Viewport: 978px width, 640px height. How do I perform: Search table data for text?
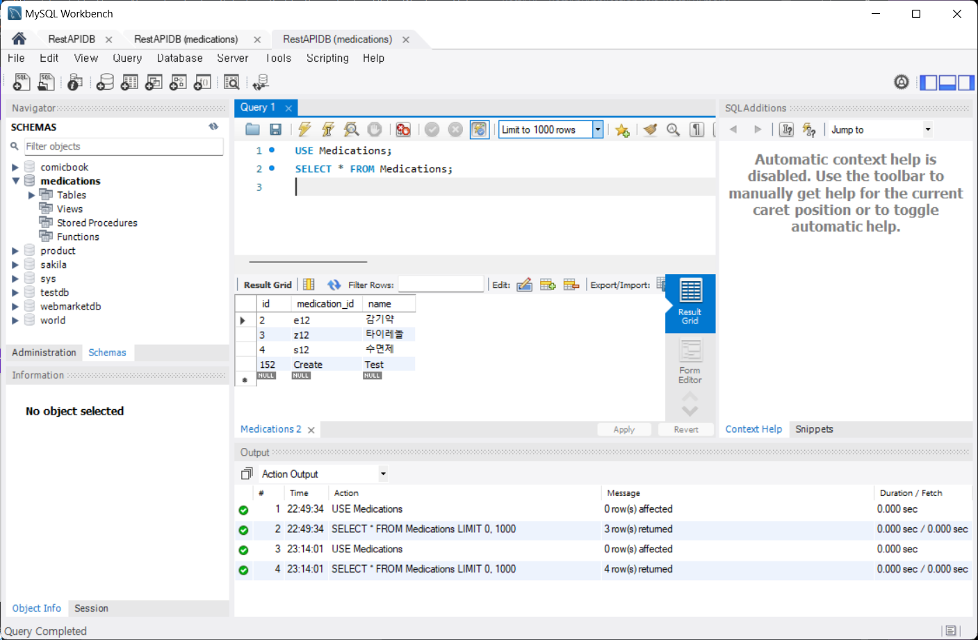pyautogui.click(x=231, y=82)
